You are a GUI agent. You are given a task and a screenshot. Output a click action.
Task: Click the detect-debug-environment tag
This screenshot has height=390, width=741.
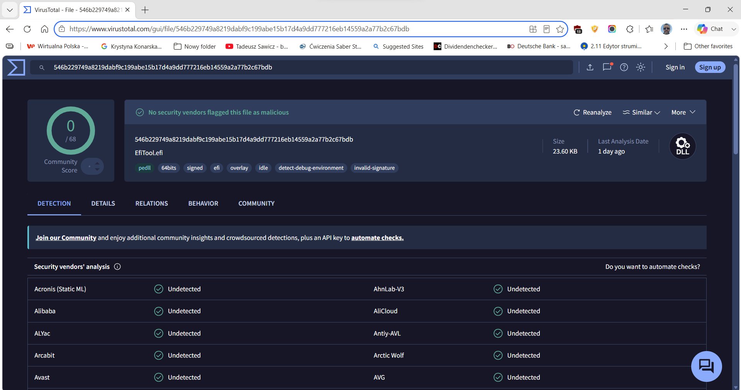click(x=311, y=168)
